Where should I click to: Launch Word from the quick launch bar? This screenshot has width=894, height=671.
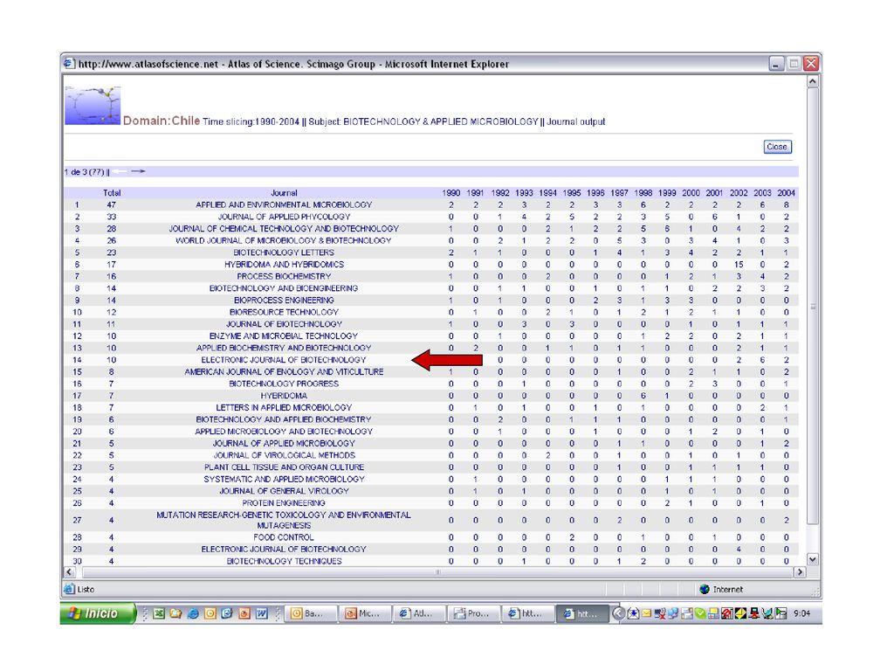pos(262,613)
